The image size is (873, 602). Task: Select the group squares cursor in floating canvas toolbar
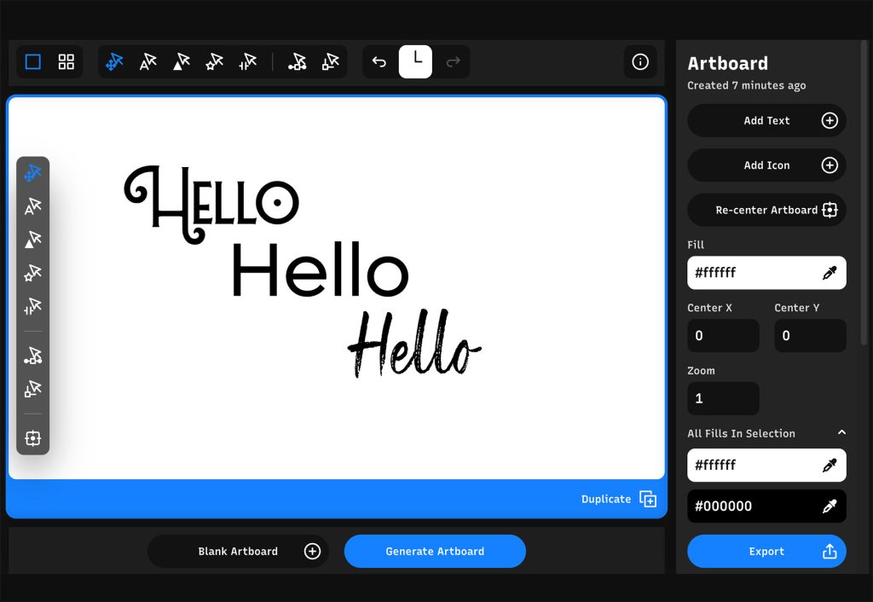[x=33, y=389]
